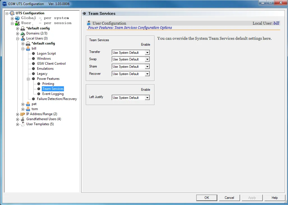Click the bill user icon
This screenshot has height=205, width=288.
coord(28,49)
